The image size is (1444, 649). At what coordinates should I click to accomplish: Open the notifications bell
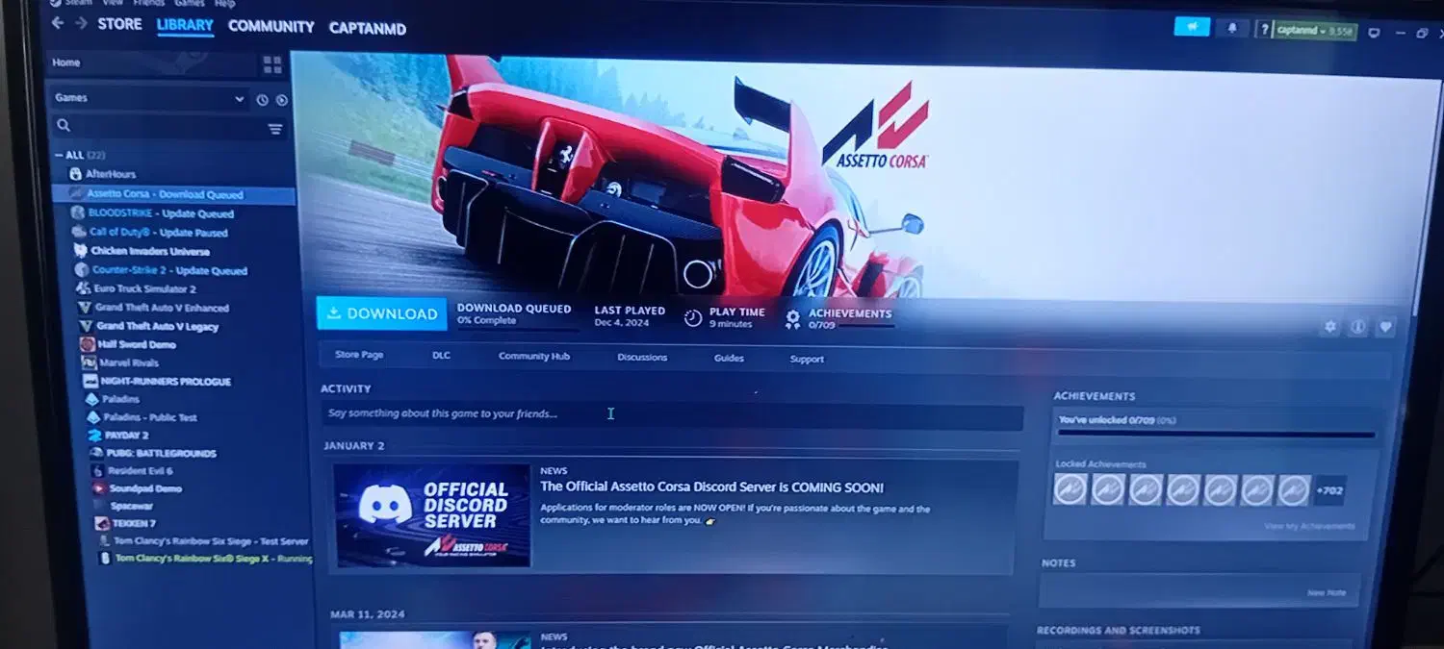tap(1232, 28)
